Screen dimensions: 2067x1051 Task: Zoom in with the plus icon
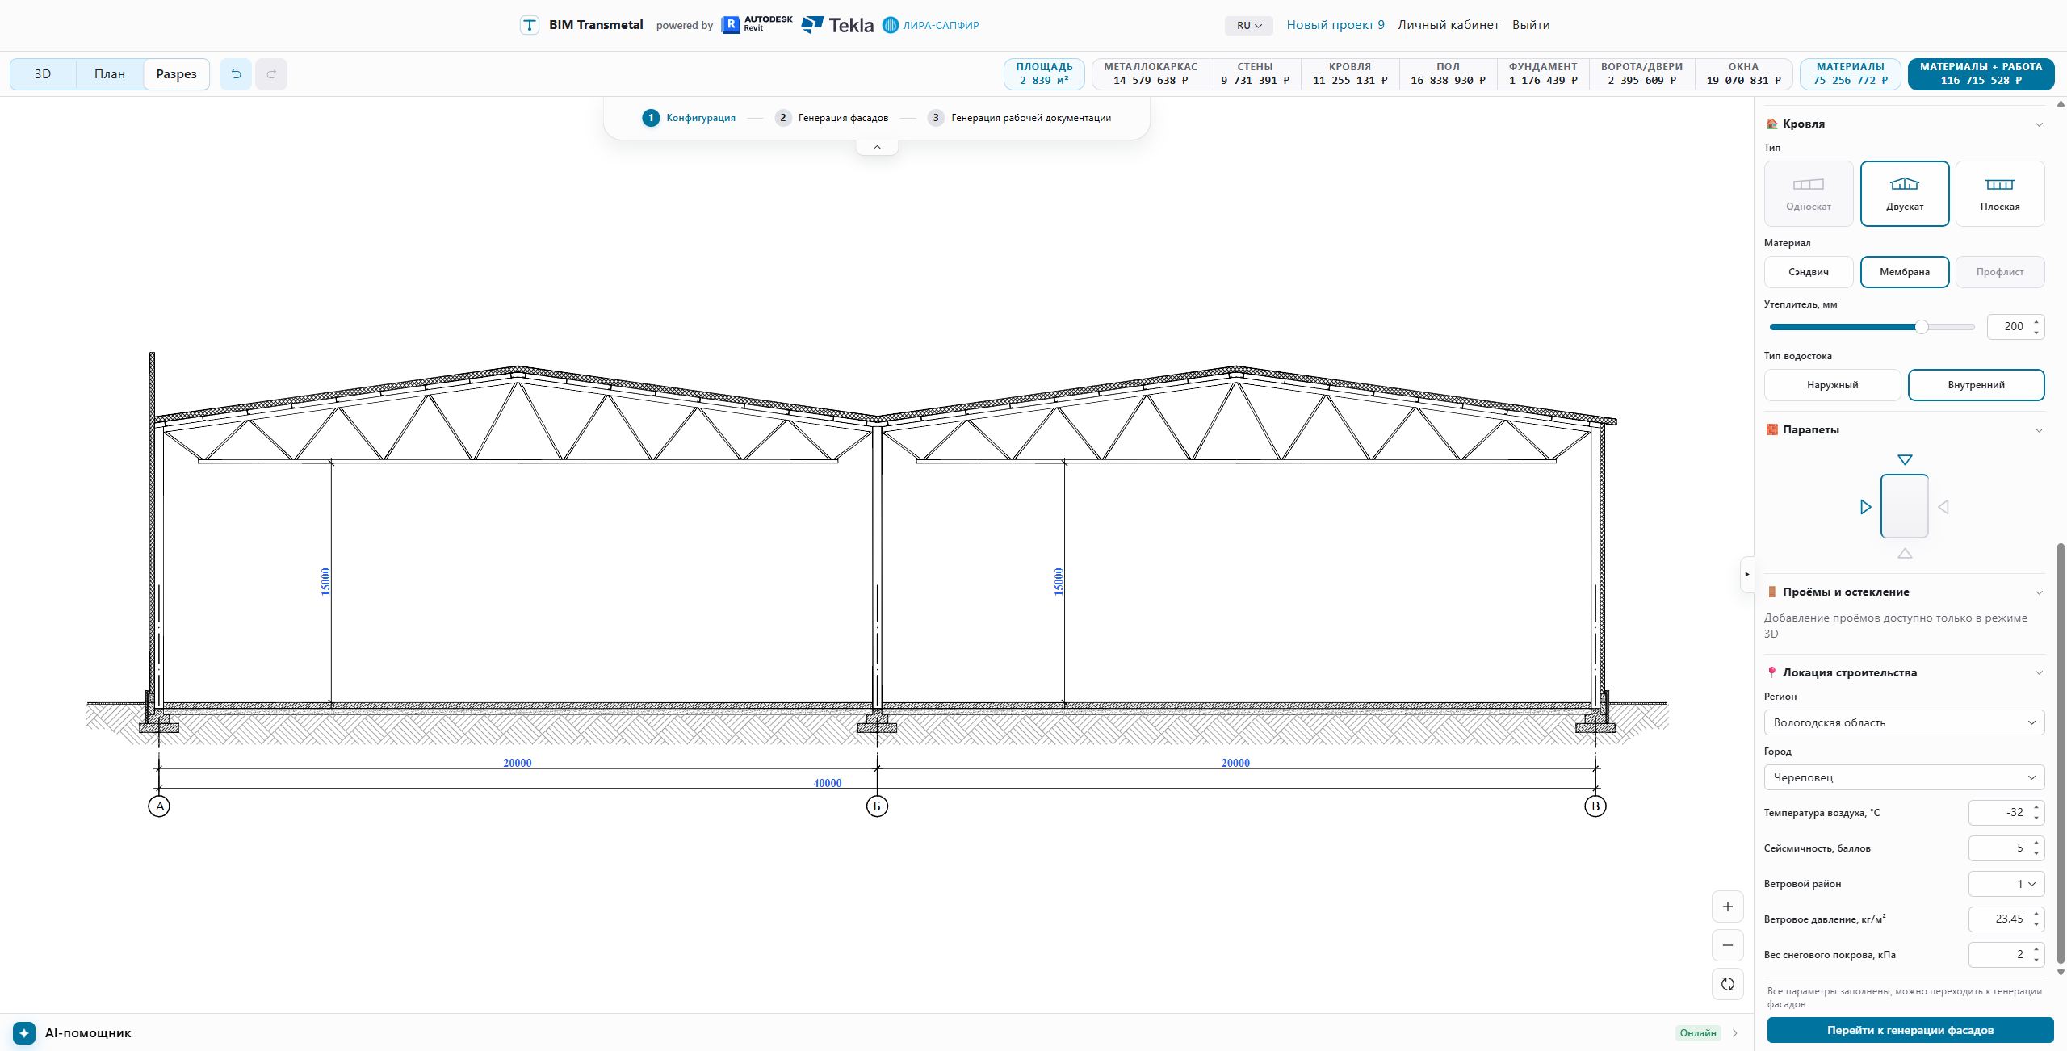tap(1728, 907)
